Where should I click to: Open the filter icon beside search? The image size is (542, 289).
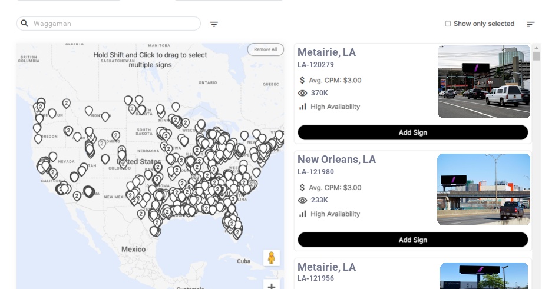[214, 24]
